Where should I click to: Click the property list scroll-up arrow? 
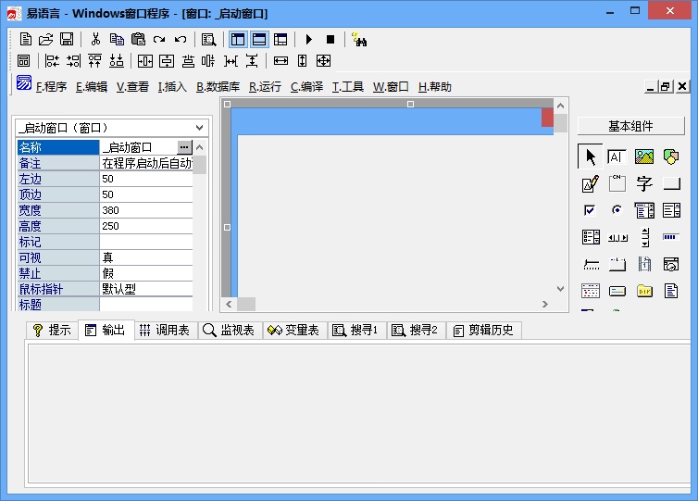tap(200, 147)
